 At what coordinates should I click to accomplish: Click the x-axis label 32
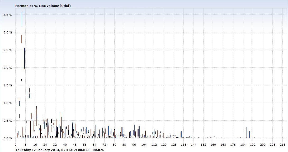click(x=55, y=145)
